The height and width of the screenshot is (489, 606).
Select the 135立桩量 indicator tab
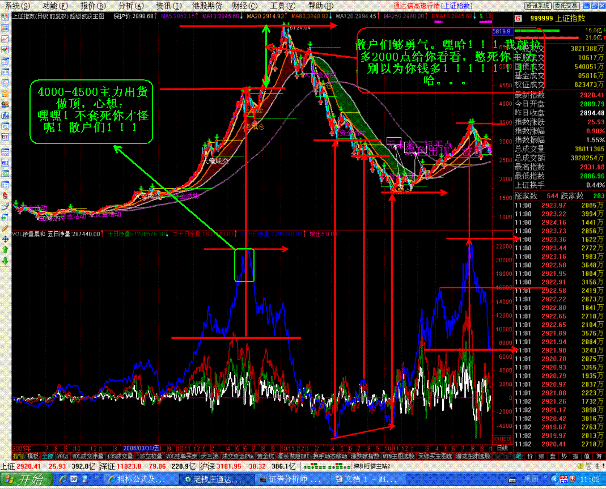point(149,456)
